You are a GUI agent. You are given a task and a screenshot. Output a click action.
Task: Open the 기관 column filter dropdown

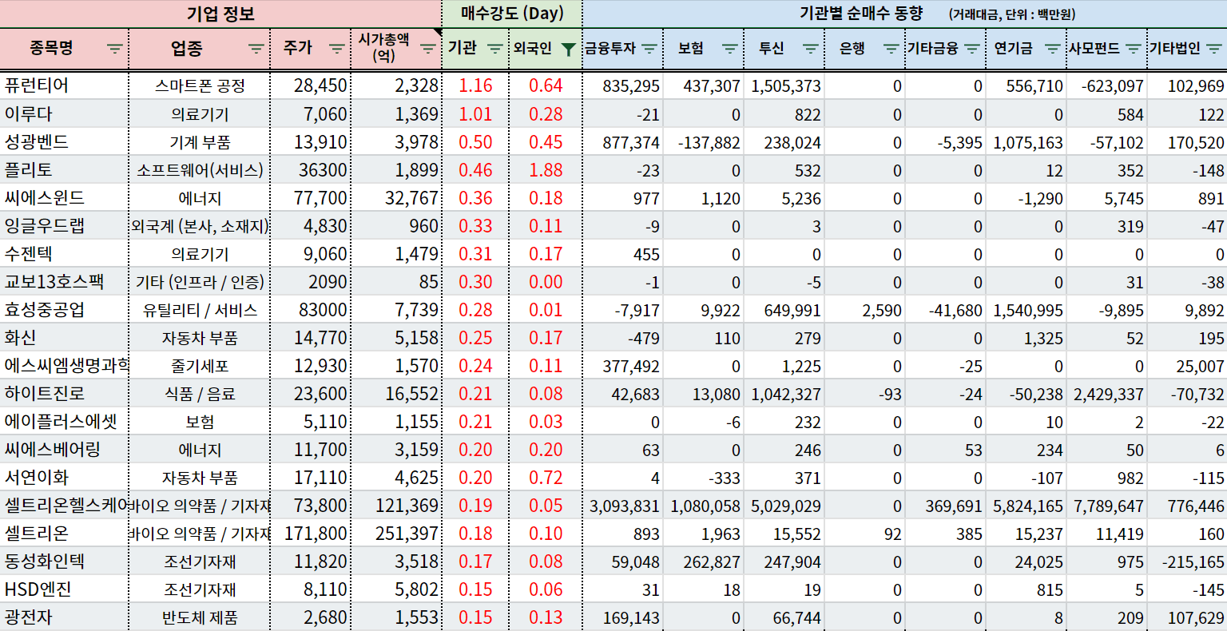coord(495,49)
